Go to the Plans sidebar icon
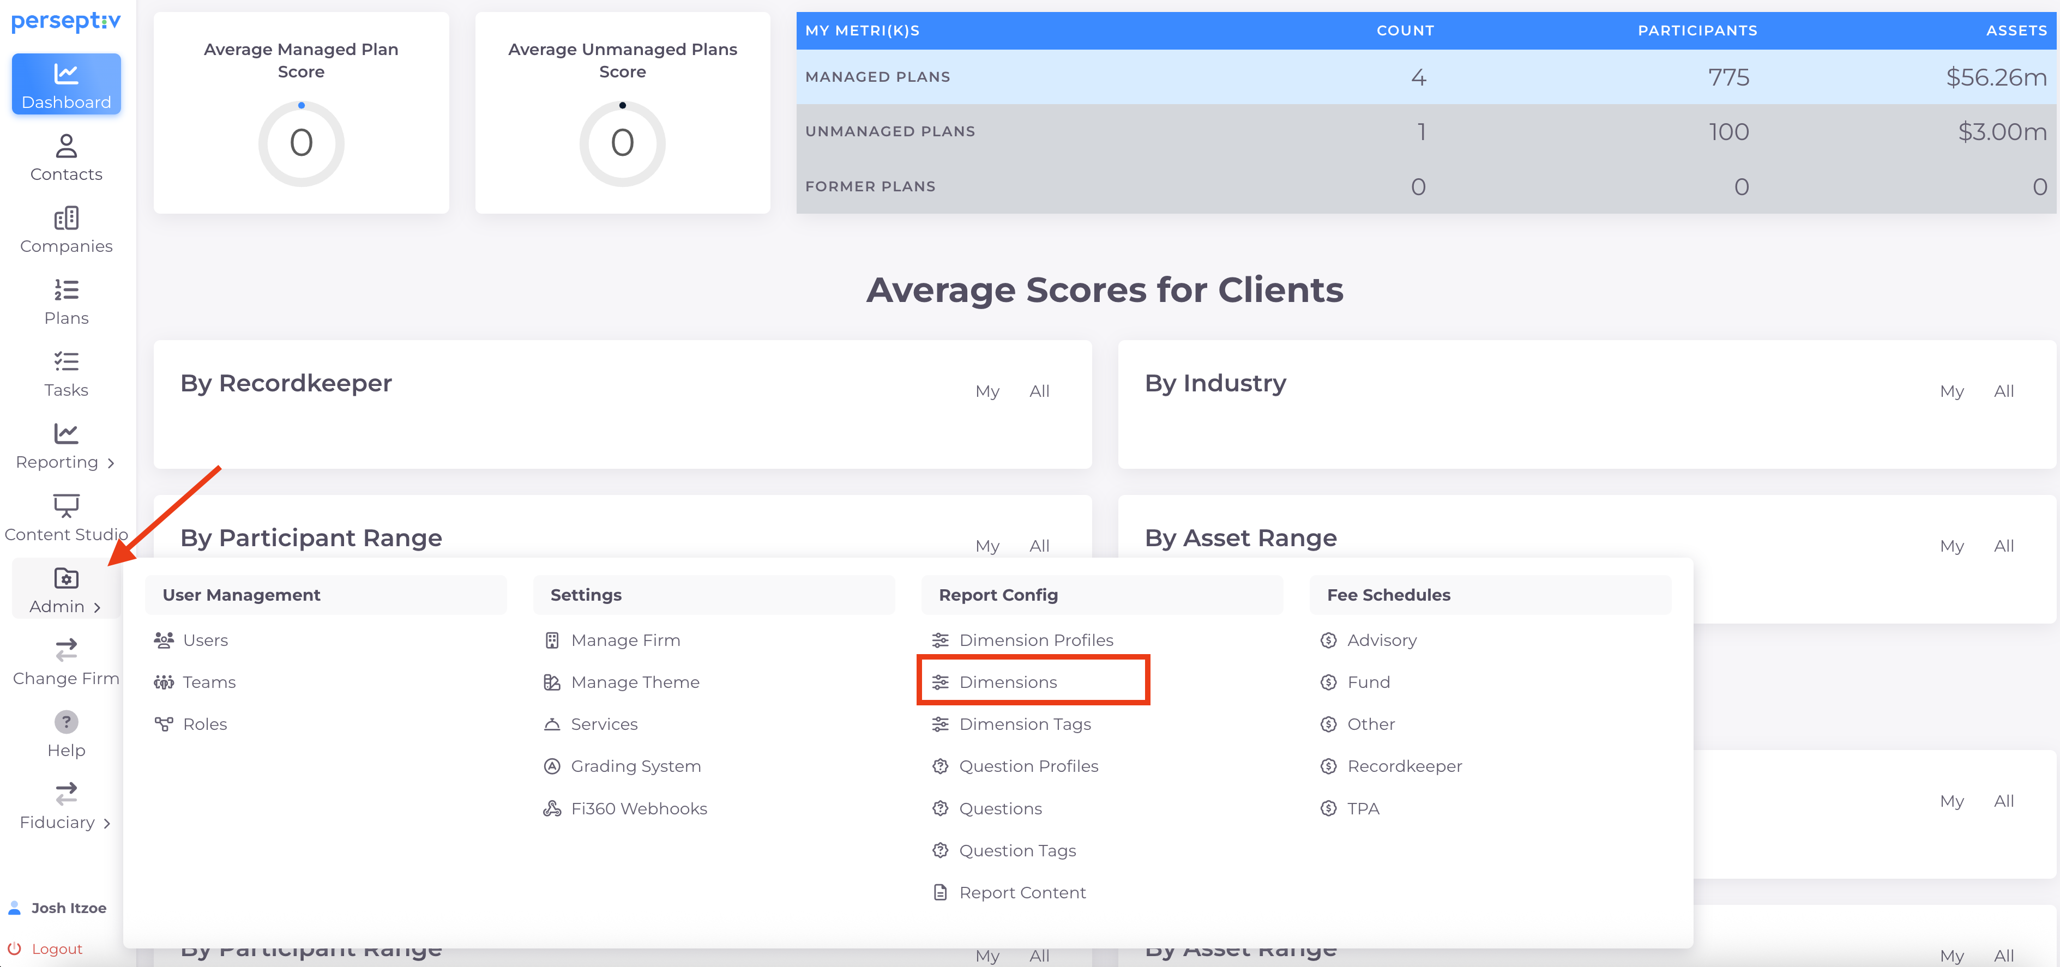2060x967 pixels. pyautogui.click(x=65, y=290)
